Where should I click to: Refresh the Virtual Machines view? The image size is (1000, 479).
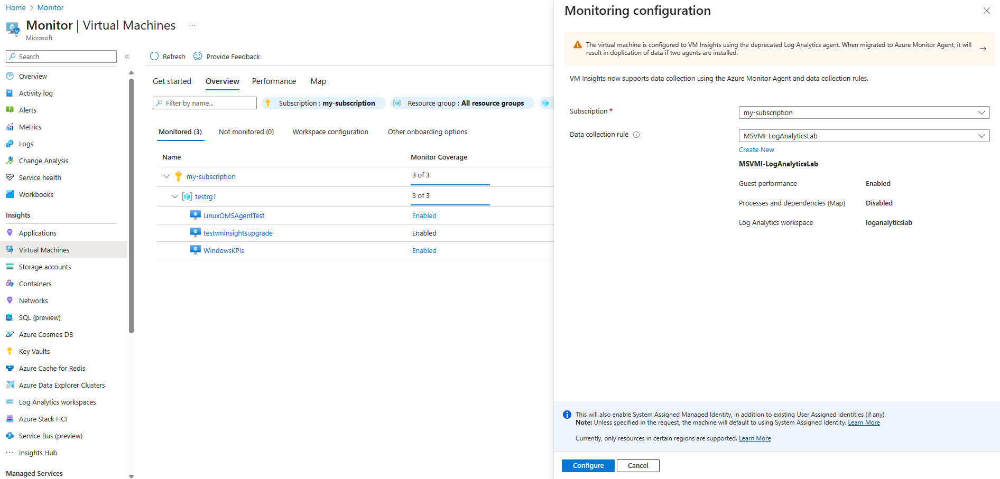click(x=167, y=57)
